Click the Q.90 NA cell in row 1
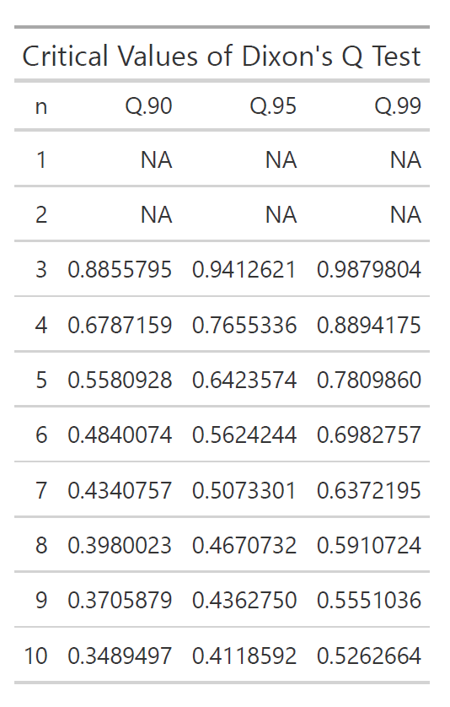Screen dimensions: 450x707 (156, 160)
